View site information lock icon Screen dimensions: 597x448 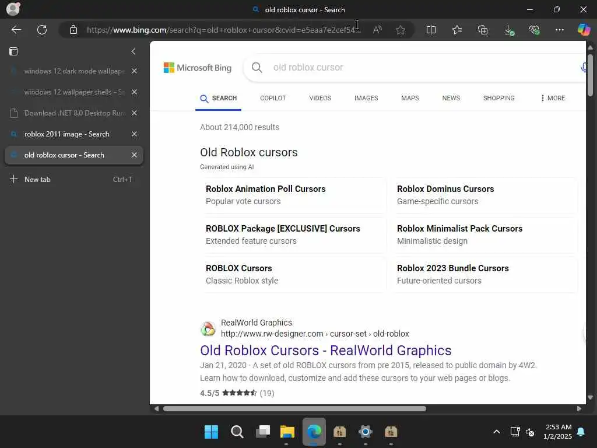pos(73,30)
